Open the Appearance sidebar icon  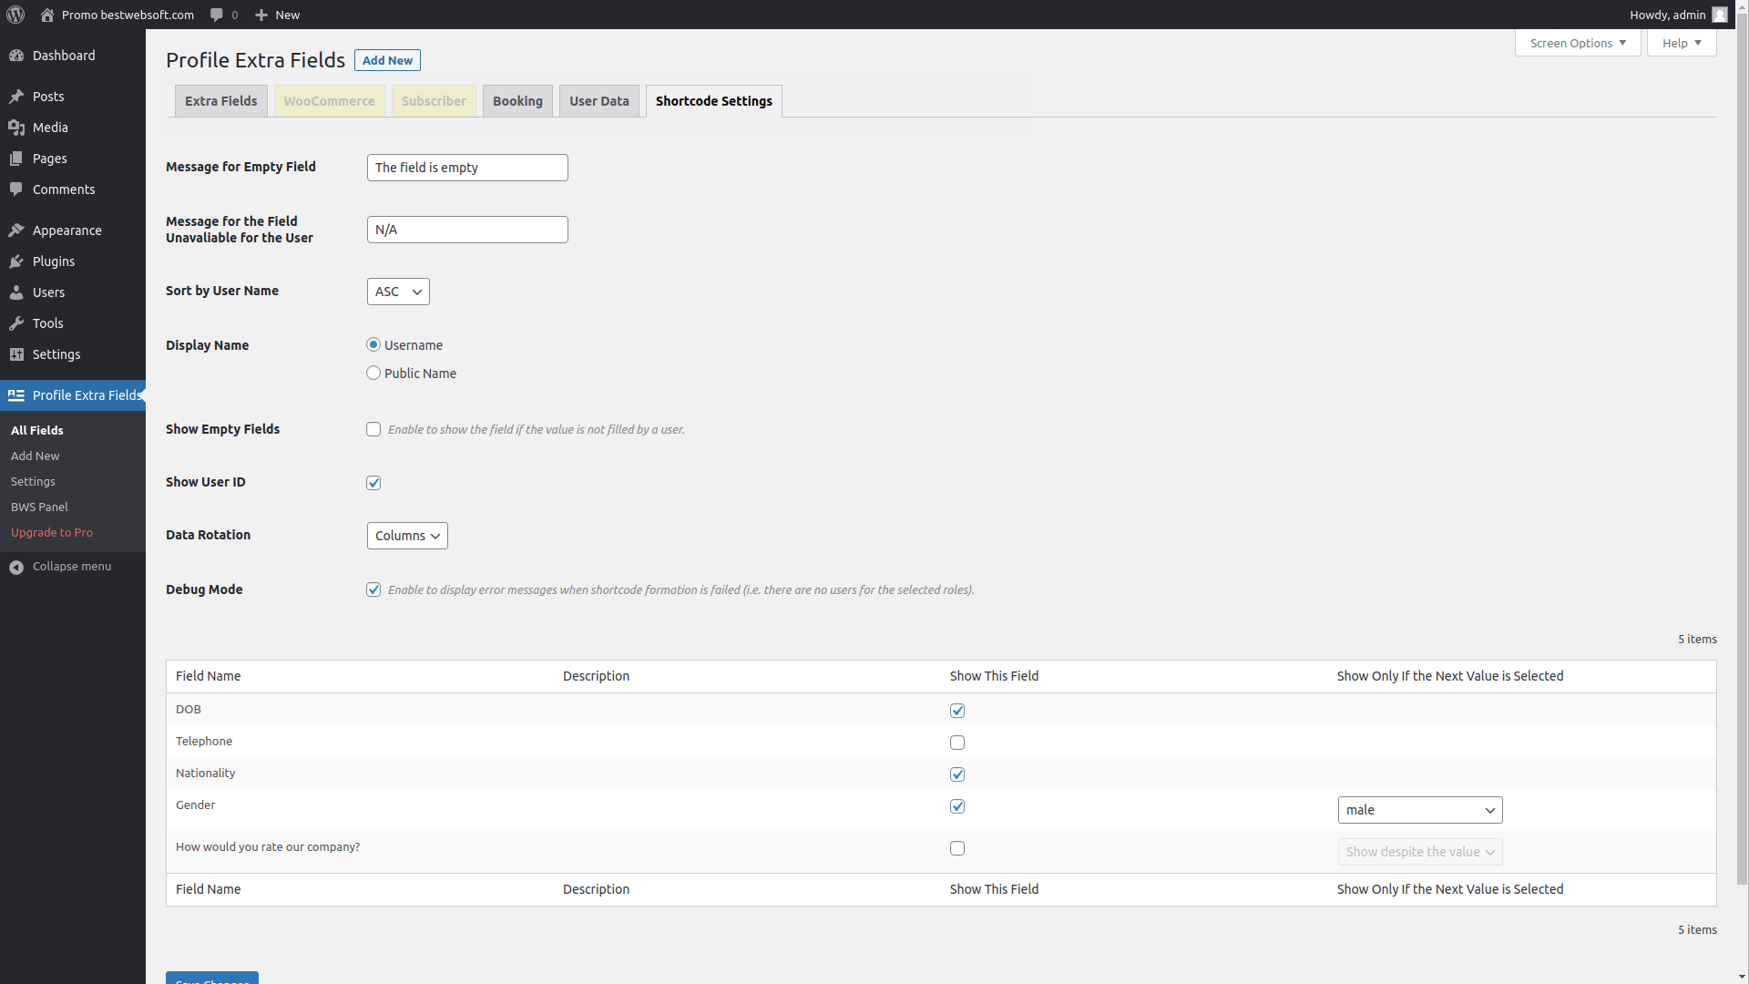point(15,231)
